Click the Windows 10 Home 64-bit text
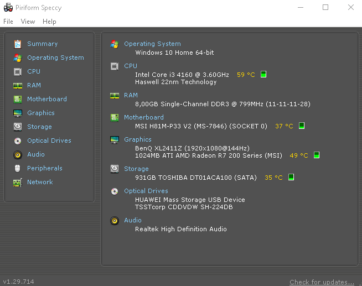 pyautogui.click(x=174, y=53)
